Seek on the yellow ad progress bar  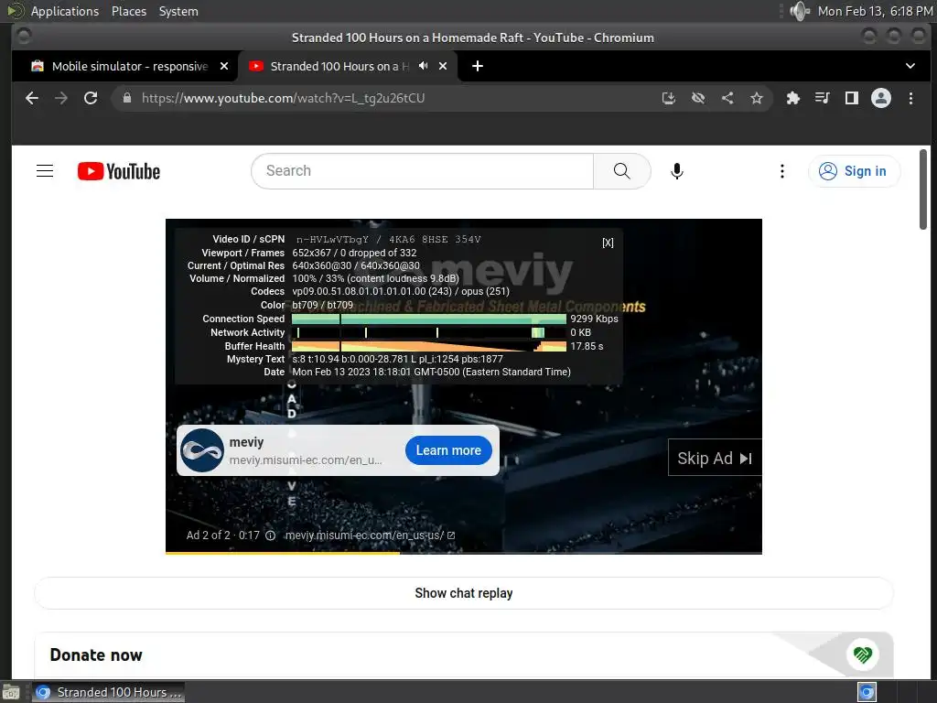tap(464, 553)
